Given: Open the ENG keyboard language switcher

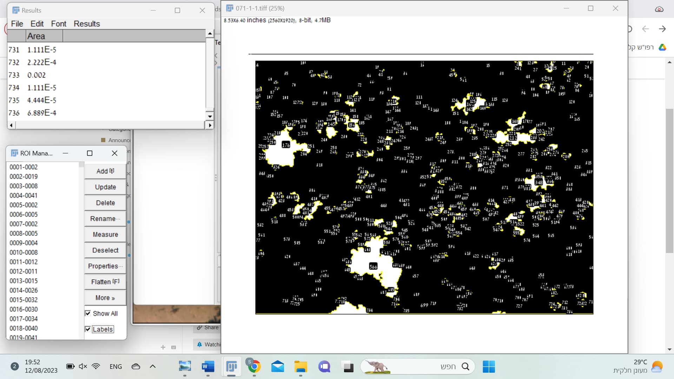Looking at the screenshot, I should point(116,366).
